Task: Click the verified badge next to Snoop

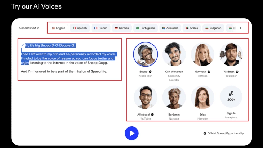Action: [x=150, y=72]
